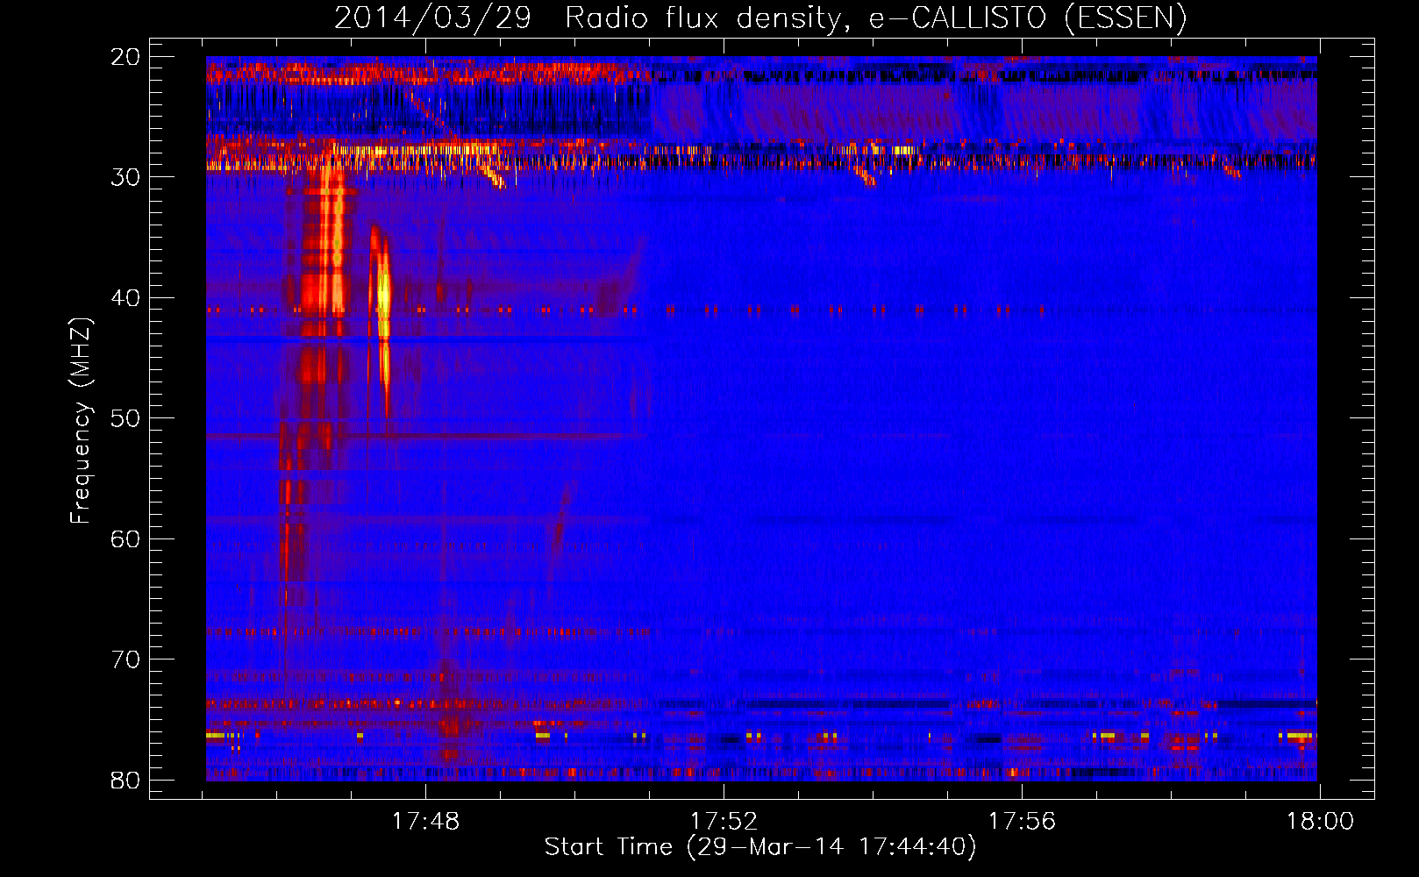Click the plot title '2014/03/29 Radio flux density, e-CALLISTO (ESSEN)'

pyautogui.click(x=760, y=18)
